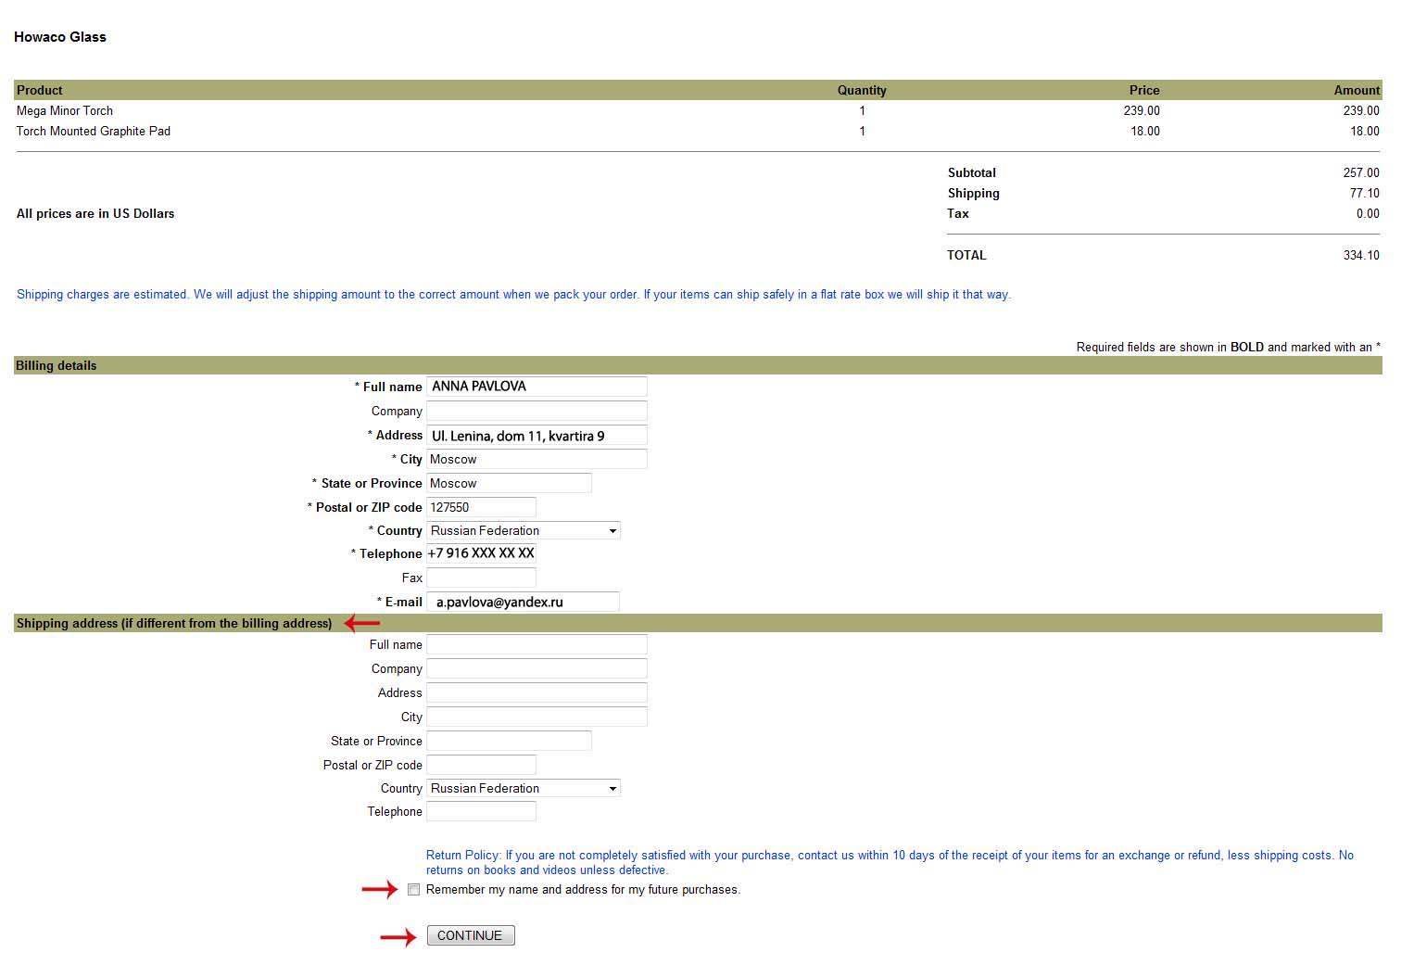The image size is (1414, 965).
Task: Click the shipping Address field
Action: (x=537, y=692)
